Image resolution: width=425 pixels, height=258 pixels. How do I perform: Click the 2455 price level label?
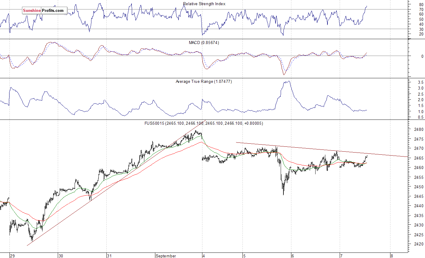(419, 178)
